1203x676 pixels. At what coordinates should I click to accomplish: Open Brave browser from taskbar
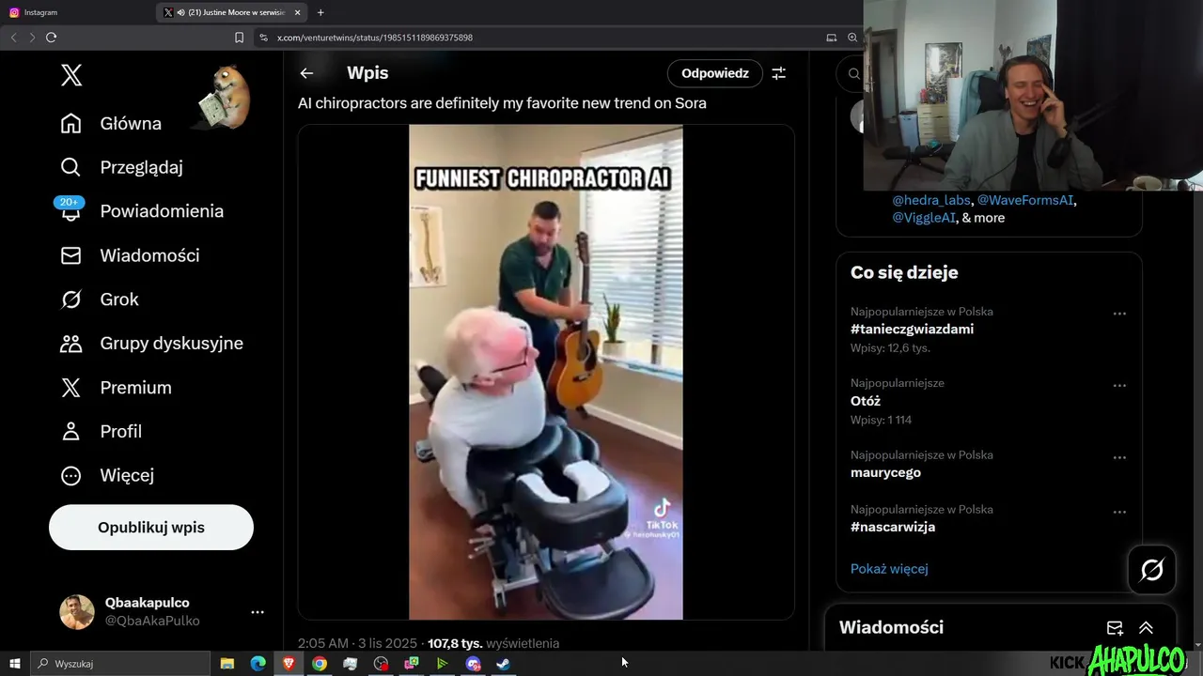click(289, 664)
